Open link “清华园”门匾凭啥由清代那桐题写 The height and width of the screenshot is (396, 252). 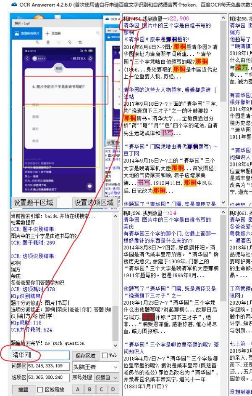(171, 150)
